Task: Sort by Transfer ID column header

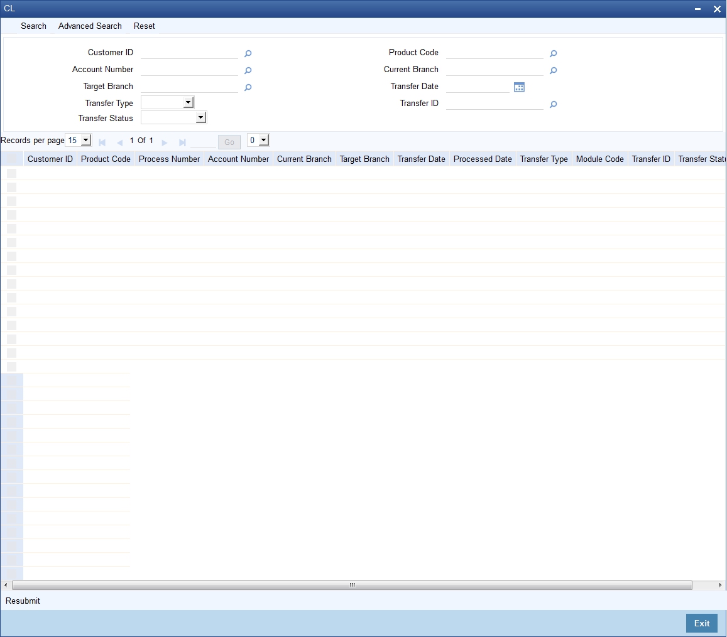Action: [x=651, y=159]
